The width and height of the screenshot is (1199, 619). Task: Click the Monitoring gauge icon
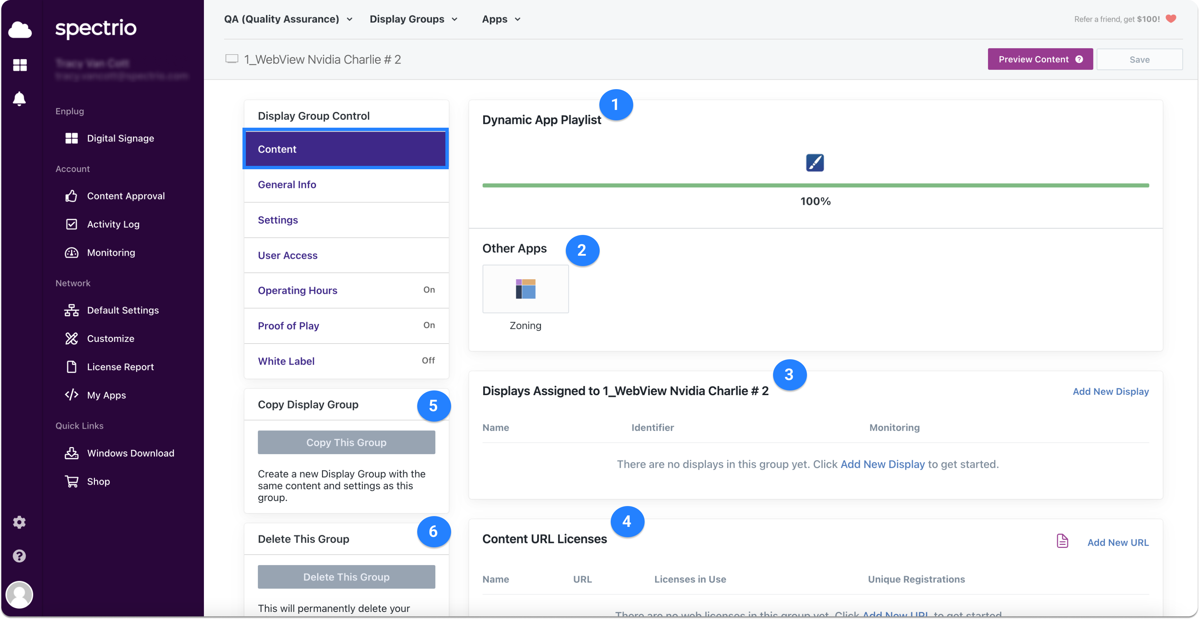click(x=71, y=253)
